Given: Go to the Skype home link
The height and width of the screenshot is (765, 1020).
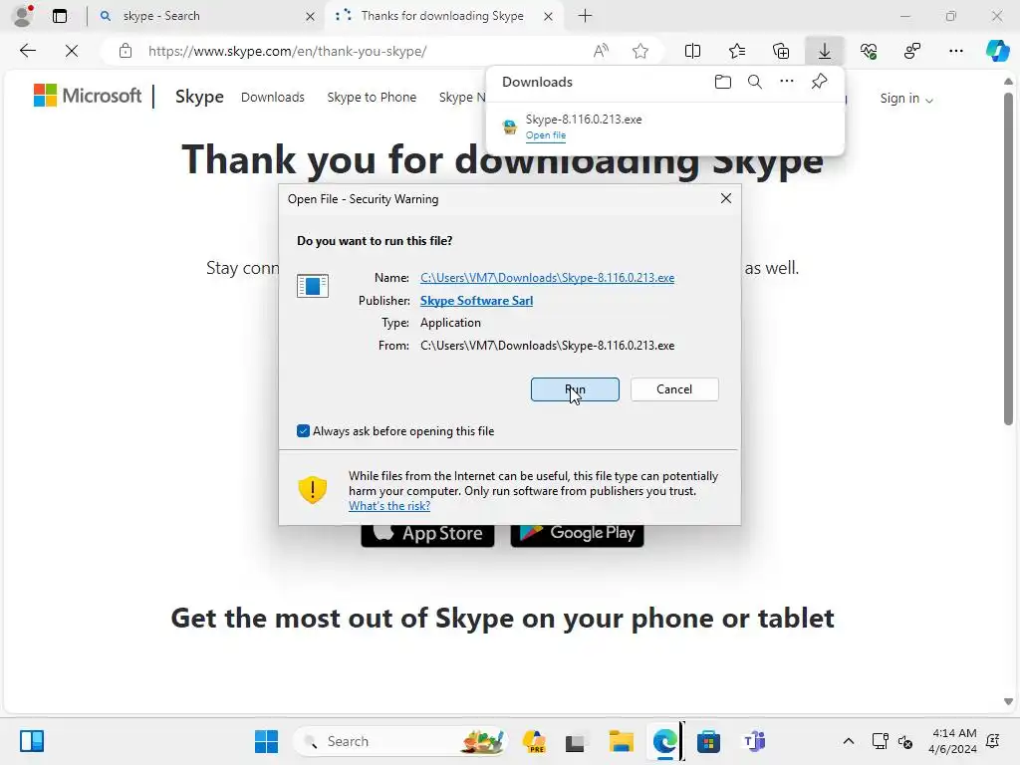Looking at the screenshot, I should (x=199, y=97).
